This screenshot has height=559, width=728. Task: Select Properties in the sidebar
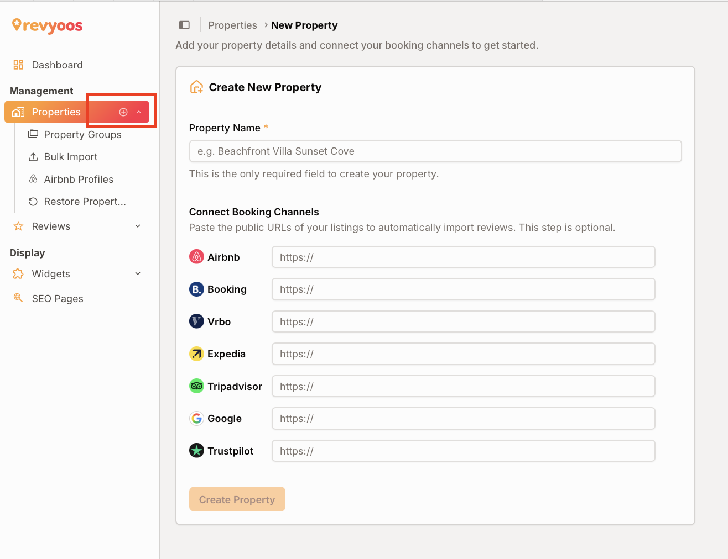(56, 112)
